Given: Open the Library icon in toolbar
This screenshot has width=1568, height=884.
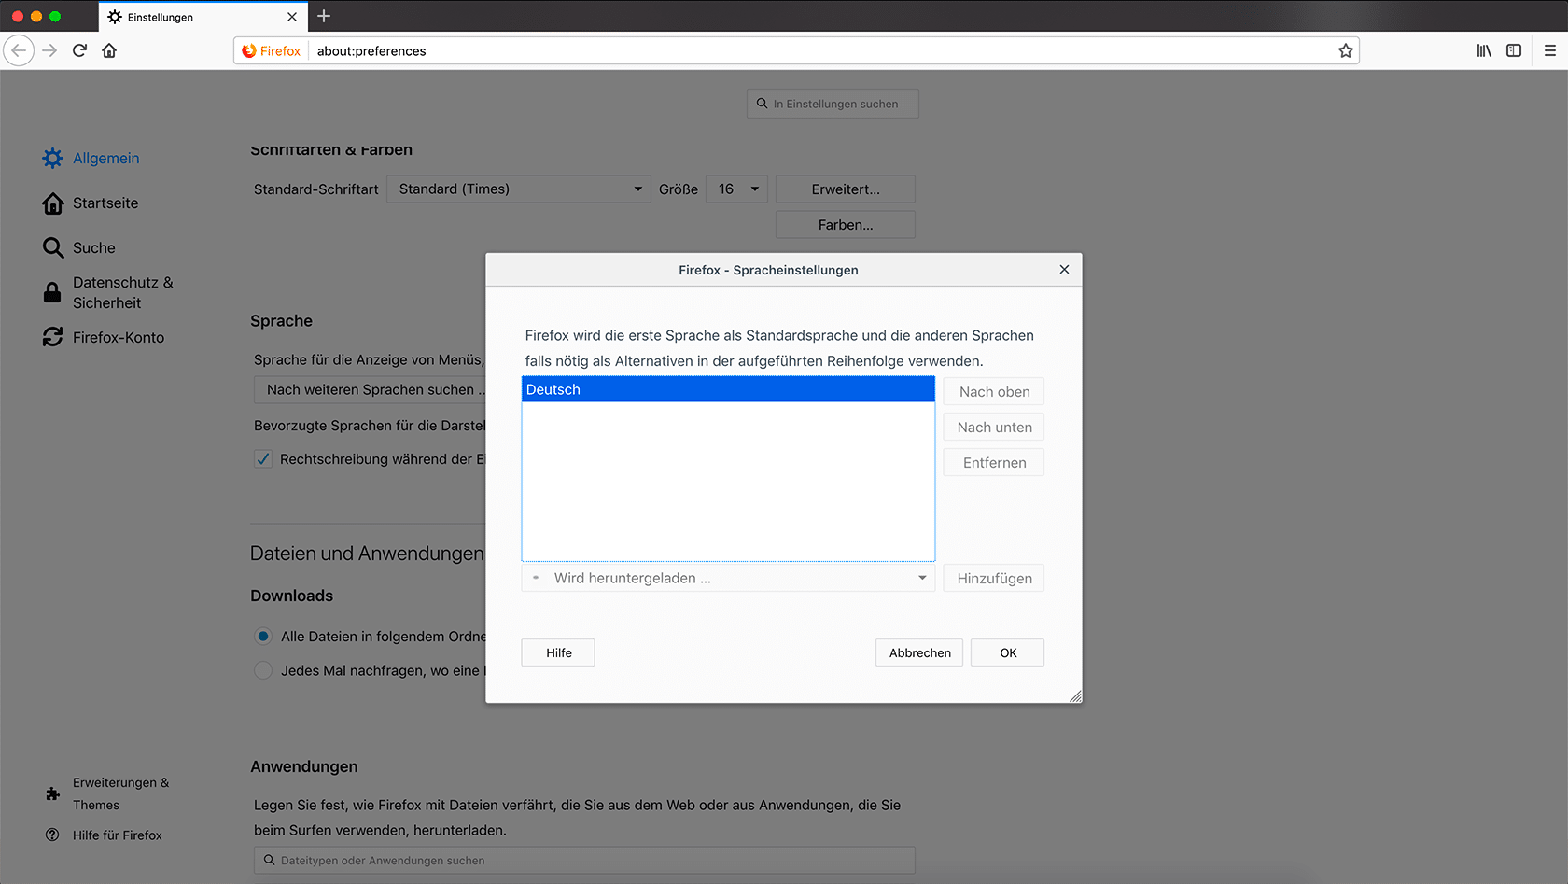Looking at the screenshot, I should [1484, 50].
